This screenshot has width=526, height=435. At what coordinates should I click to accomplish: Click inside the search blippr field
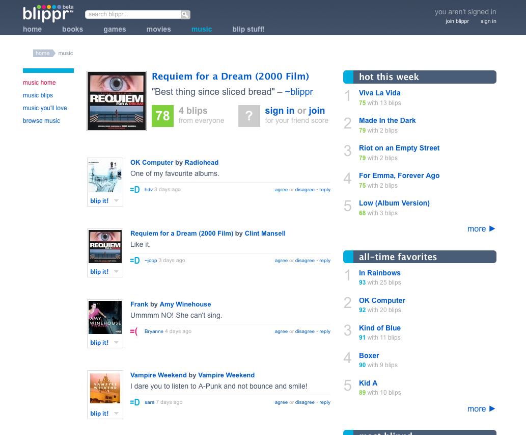[x=133, y=14]
